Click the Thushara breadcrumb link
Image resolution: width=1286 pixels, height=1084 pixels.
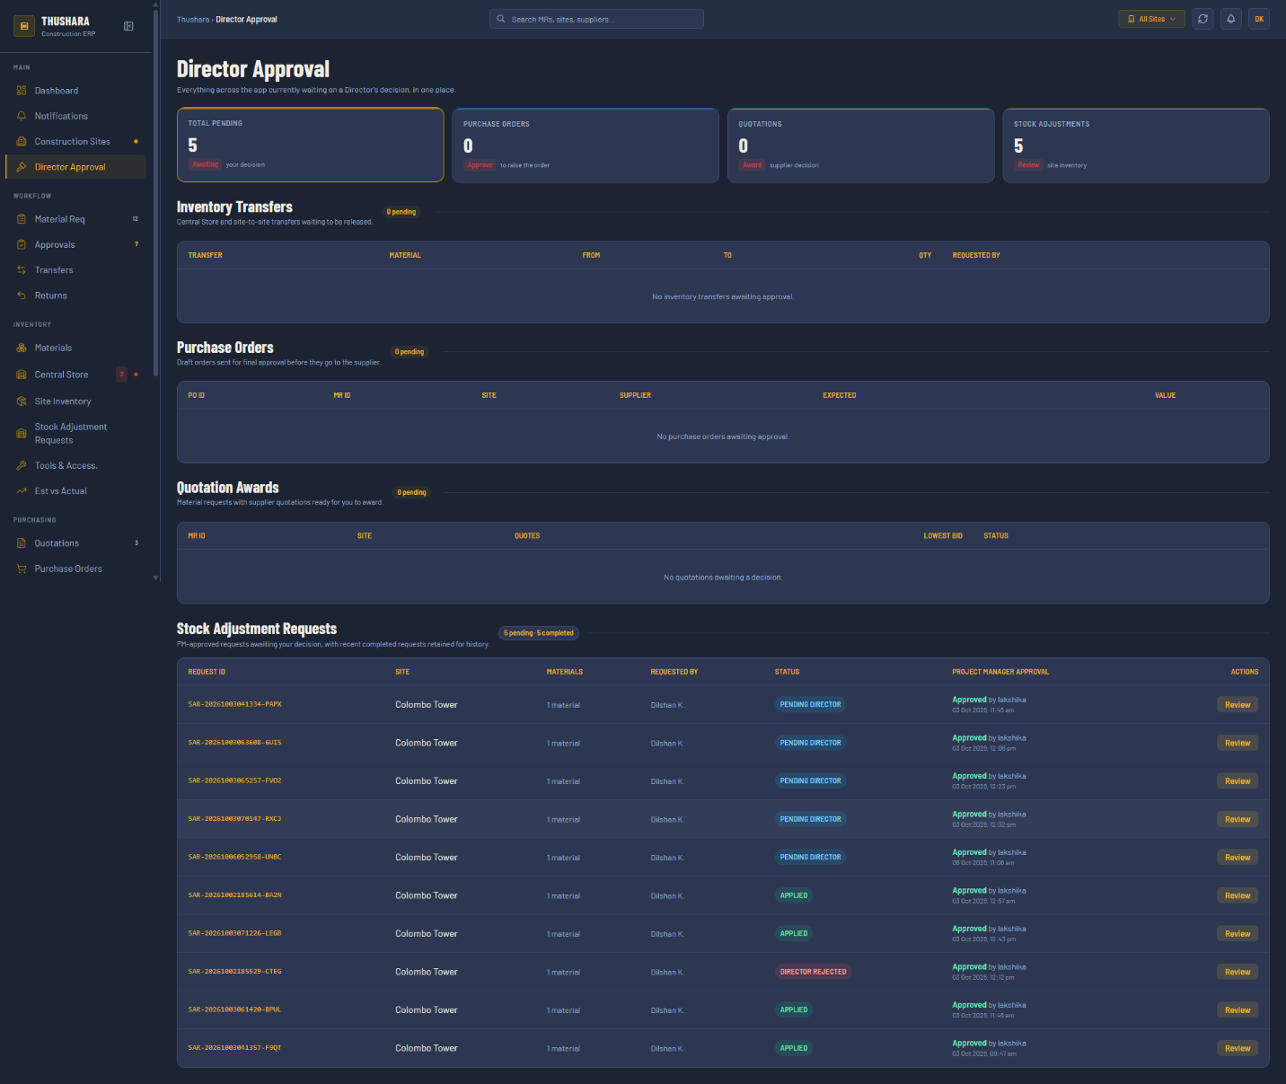(193, 20)
